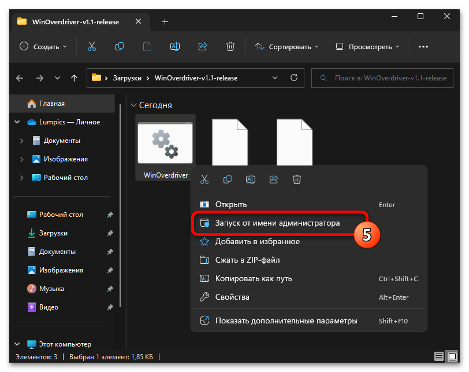Unpin Видео using its pin icon

point(110,307)
